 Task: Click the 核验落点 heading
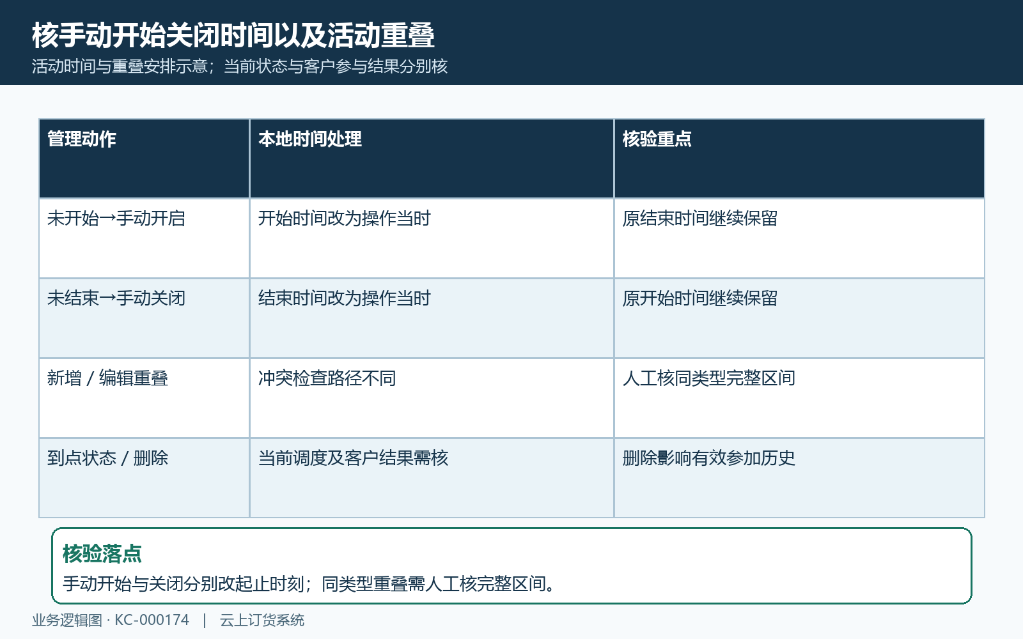102,553
